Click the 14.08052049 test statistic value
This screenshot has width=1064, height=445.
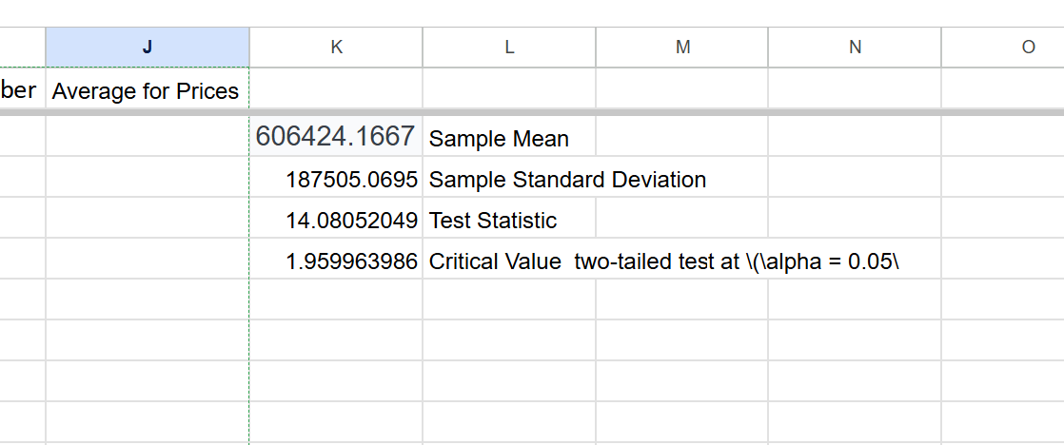(351, 221)
